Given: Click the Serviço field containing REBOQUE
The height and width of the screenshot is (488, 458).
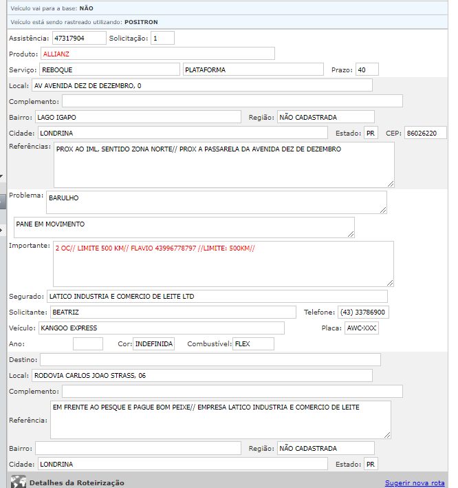Looking at the screenshot, I should coord(109,70).
